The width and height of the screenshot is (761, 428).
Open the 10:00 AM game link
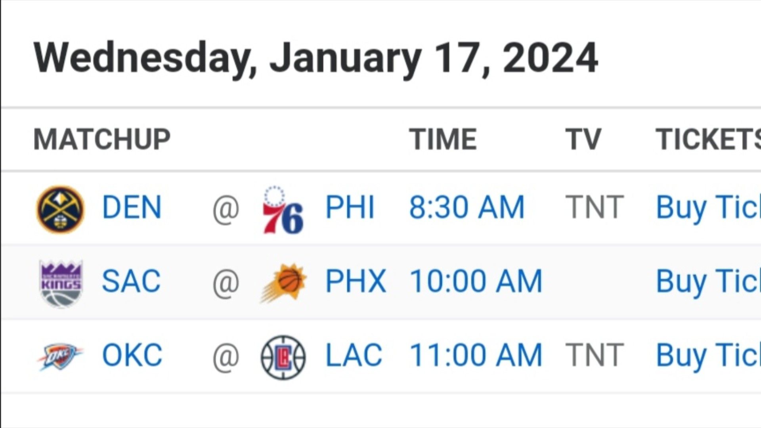476,281
